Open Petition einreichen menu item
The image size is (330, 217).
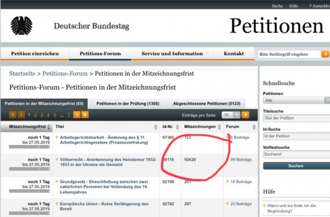(x=35, y=54)
